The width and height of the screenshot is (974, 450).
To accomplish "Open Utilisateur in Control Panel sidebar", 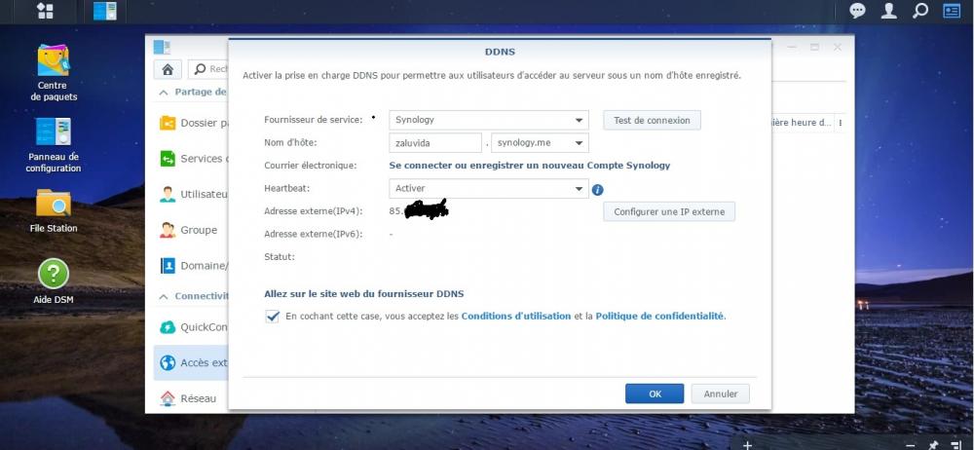I will click(193, 194).
